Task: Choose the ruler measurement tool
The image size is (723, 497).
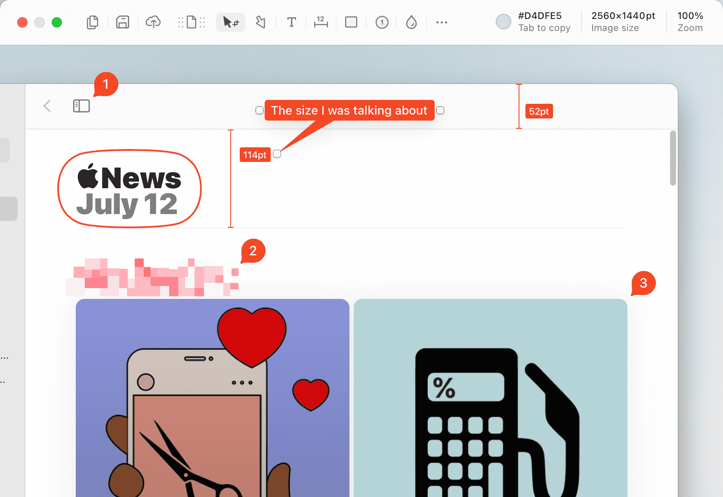Action: pos(321,22)
